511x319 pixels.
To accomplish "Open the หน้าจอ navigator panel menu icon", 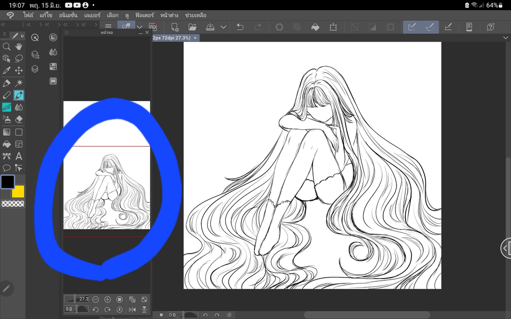I will pyautogui.click(x=67, y=32).
